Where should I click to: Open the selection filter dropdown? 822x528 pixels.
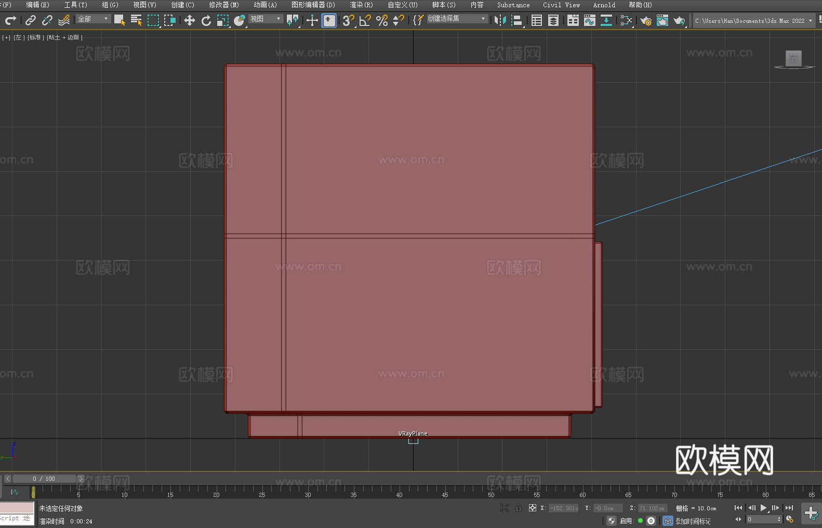pos(93,19)
